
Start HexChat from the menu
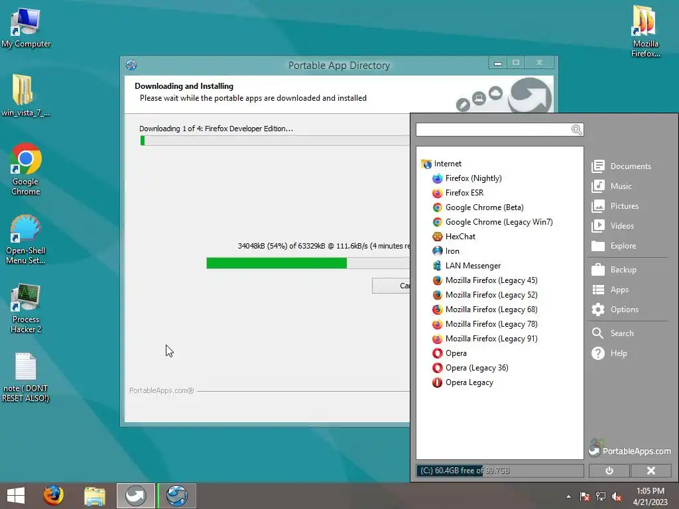[x=460, y=237]
